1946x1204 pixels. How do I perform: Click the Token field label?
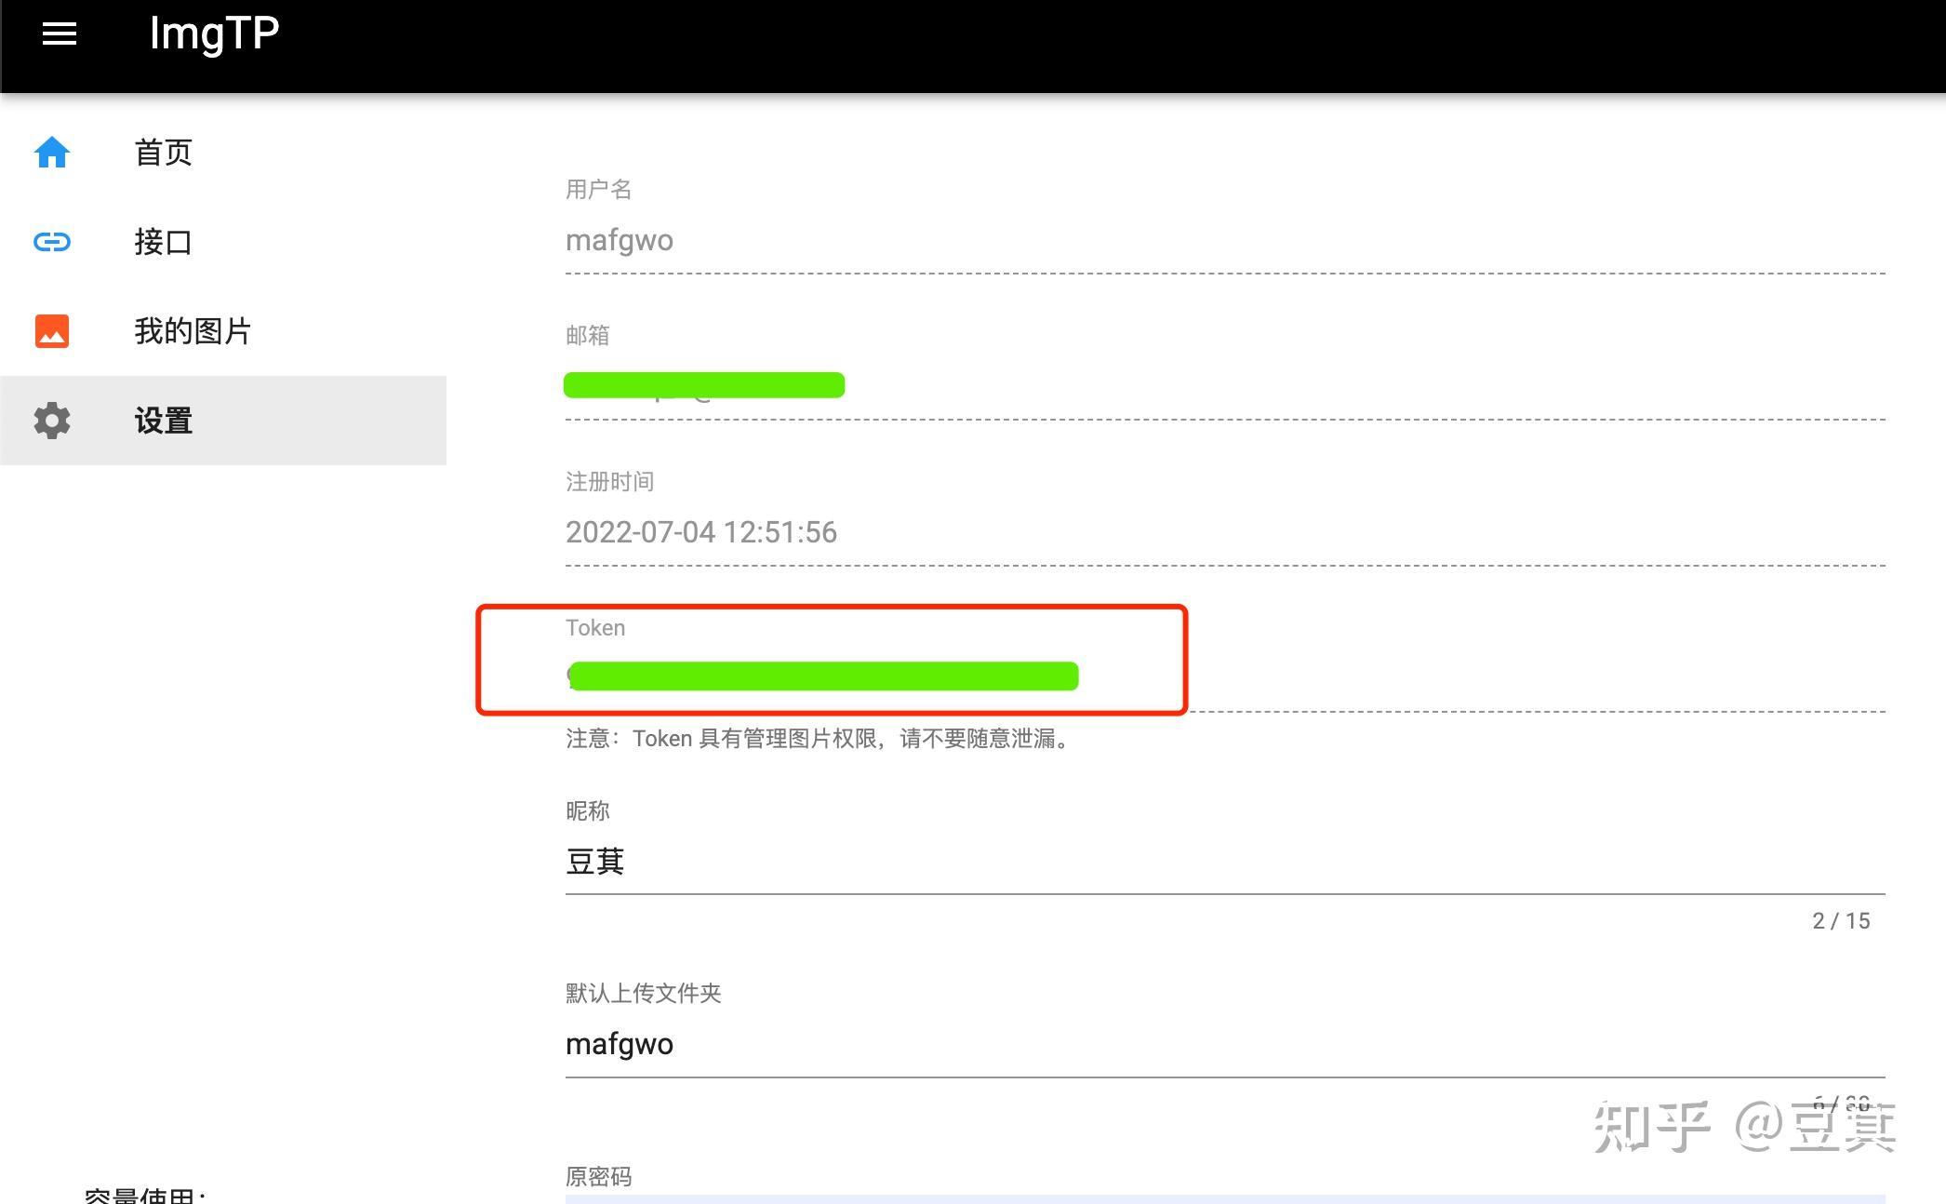[595, 628]
